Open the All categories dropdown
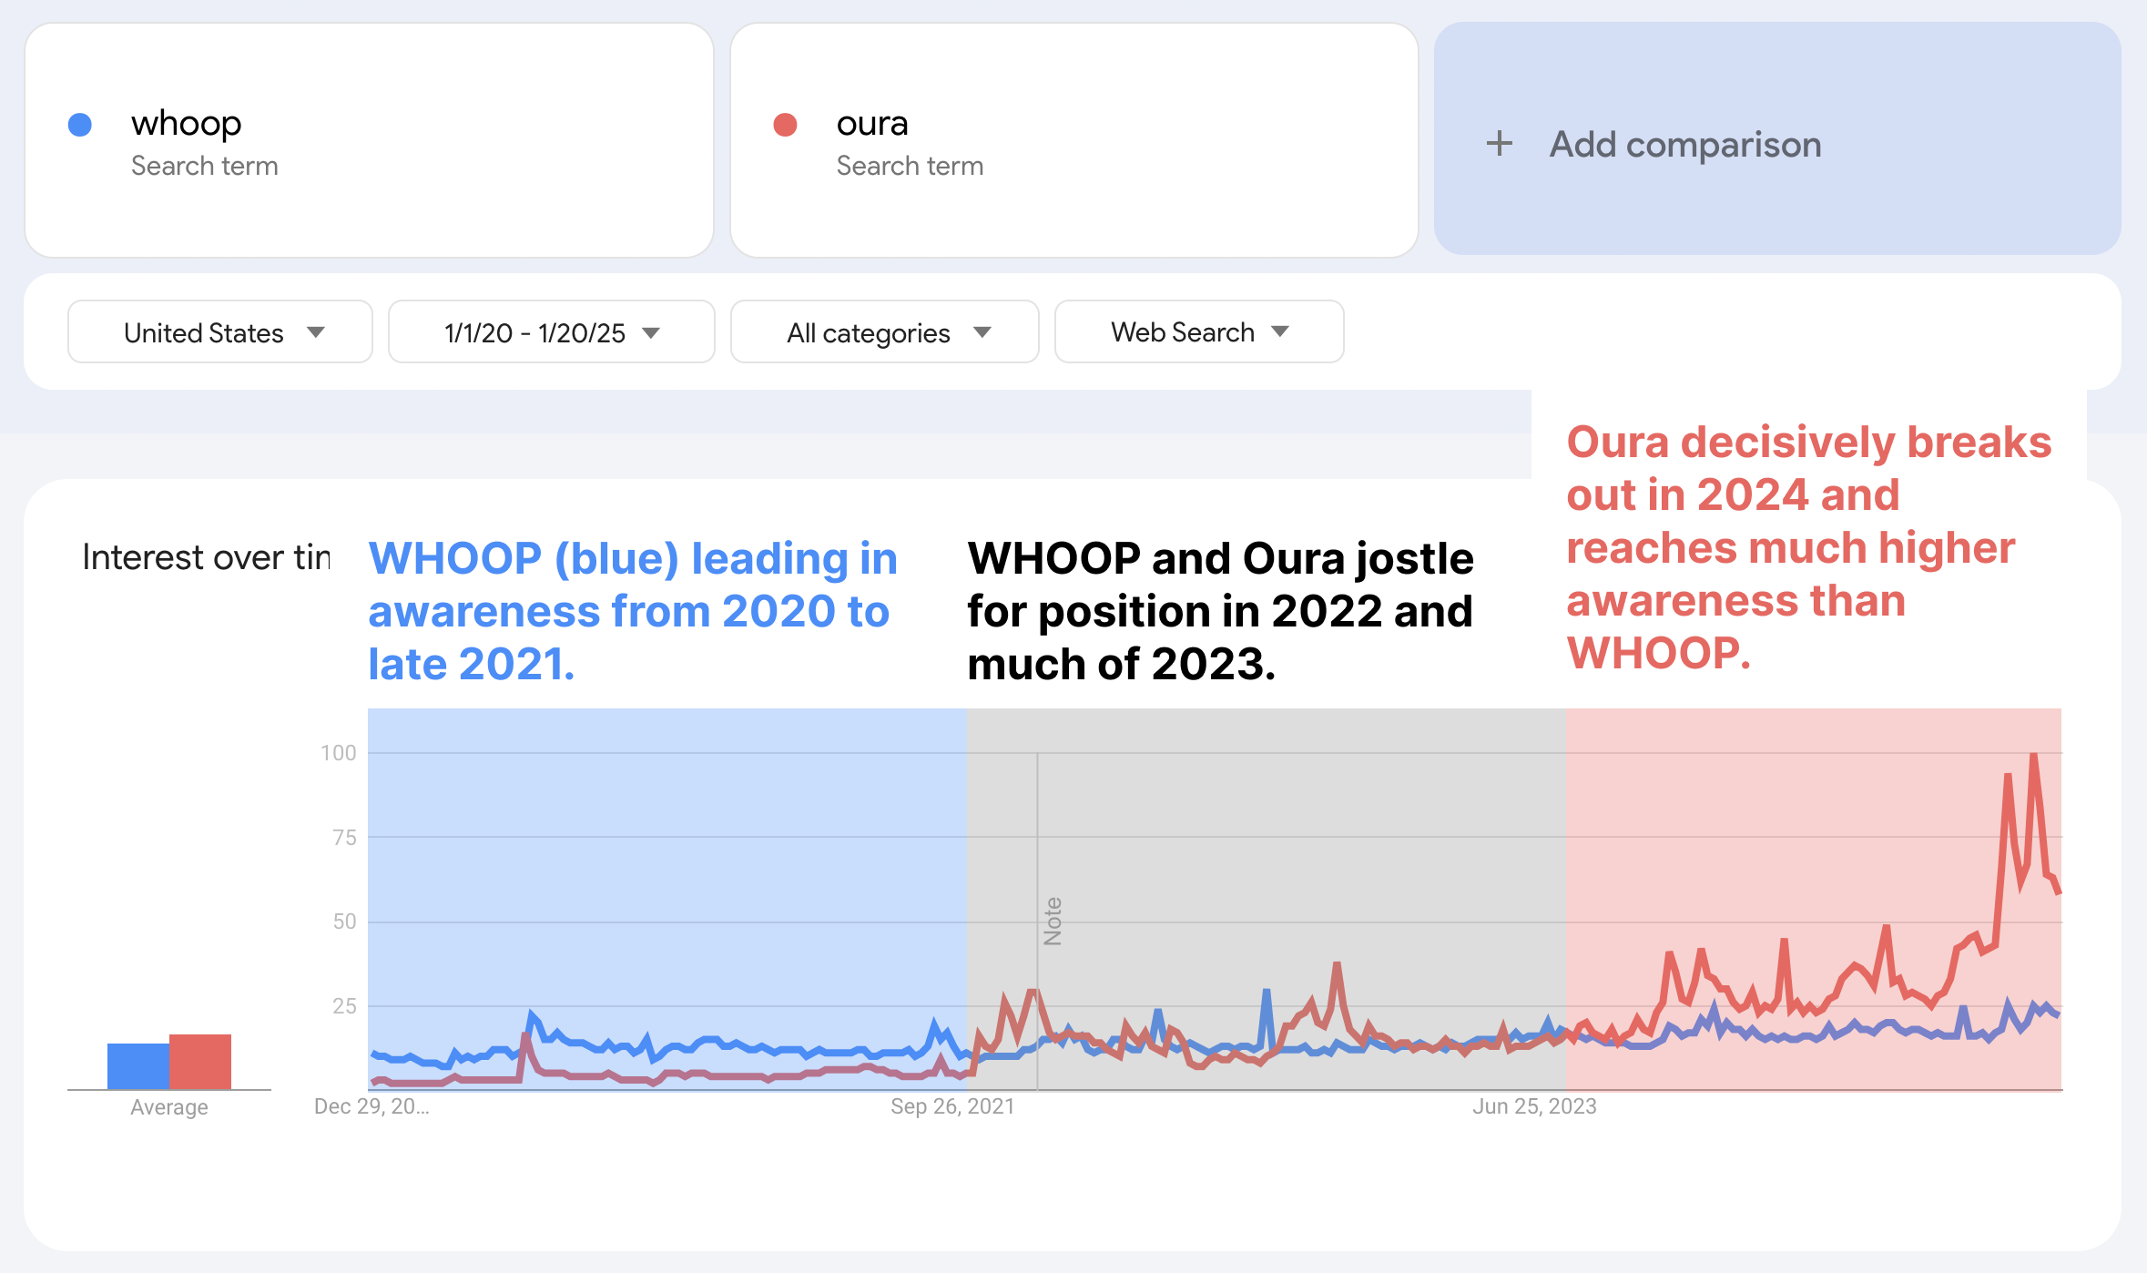2147x1273 pixels. (883, 332)
